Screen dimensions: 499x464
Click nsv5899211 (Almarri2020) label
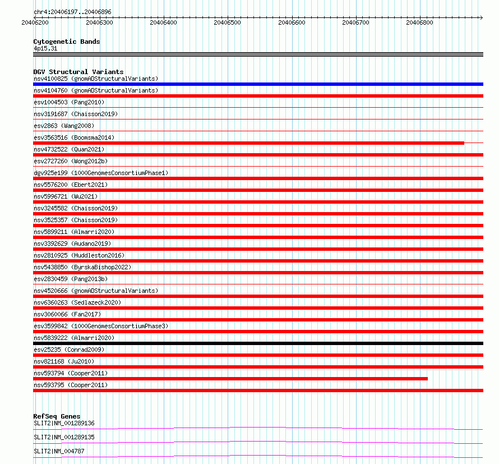coord(74,232)
